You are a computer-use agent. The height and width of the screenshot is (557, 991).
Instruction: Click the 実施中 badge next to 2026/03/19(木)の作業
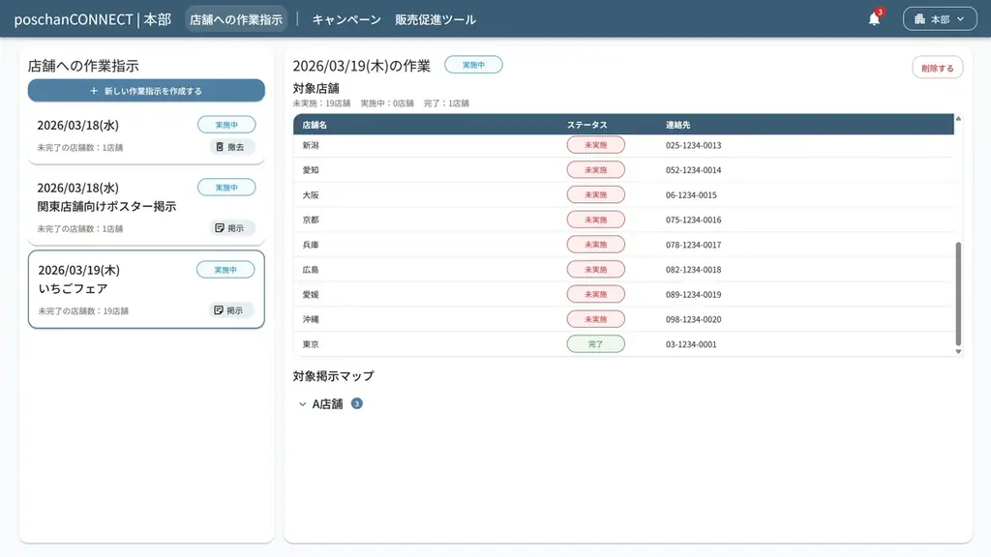click(473, 62)
